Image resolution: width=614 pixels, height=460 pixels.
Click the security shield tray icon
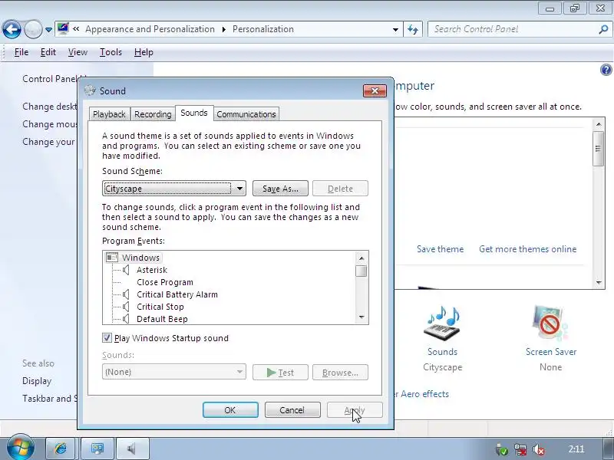pos(502,450)
